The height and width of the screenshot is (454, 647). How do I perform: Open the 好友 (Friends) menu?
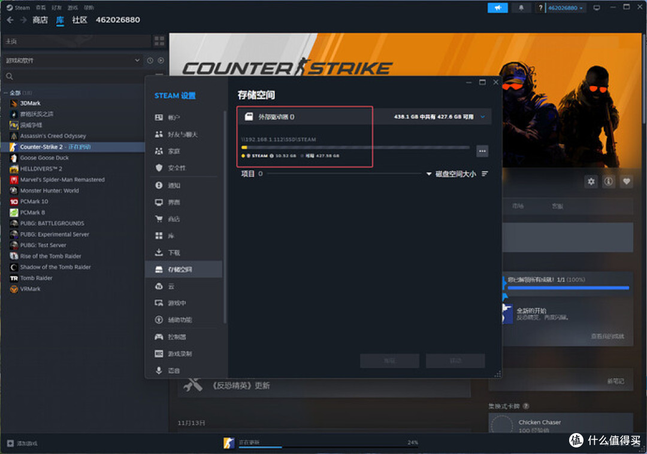click(x=56, y=8)
